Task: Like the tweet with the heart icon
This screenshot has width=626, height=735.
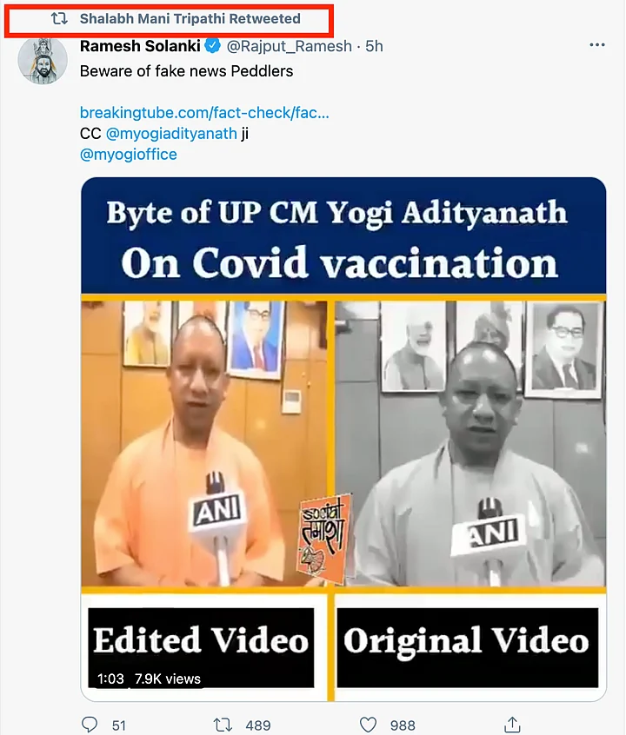Action: pyautogui.click(x=368, y=725)
